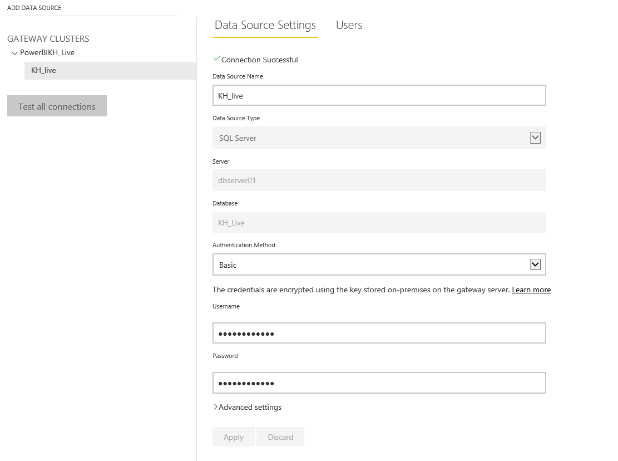Click the Apply button

point(233,437)
